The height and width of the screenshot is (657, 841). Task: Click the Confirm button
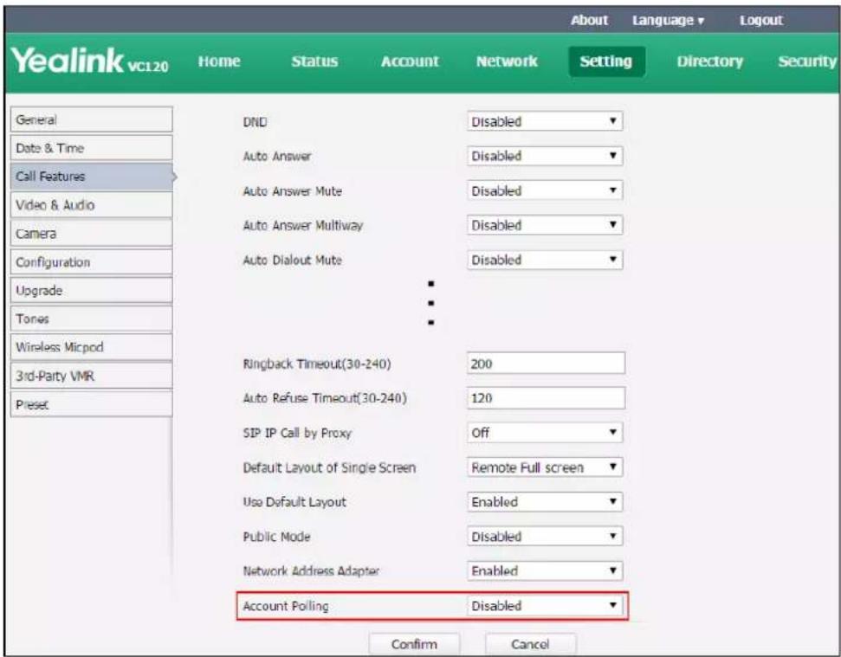pos(414,644)
